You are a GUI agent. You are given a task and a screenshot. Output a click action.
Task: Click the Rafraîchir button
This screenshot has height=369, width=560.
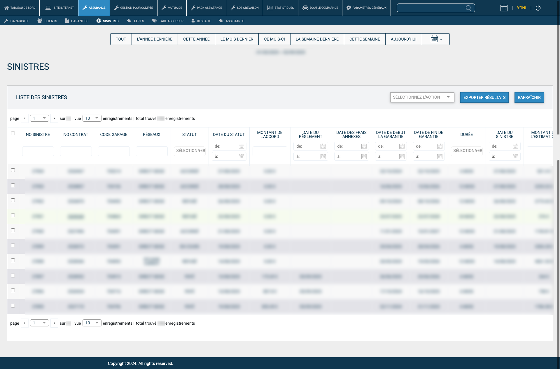pos(529,97)
